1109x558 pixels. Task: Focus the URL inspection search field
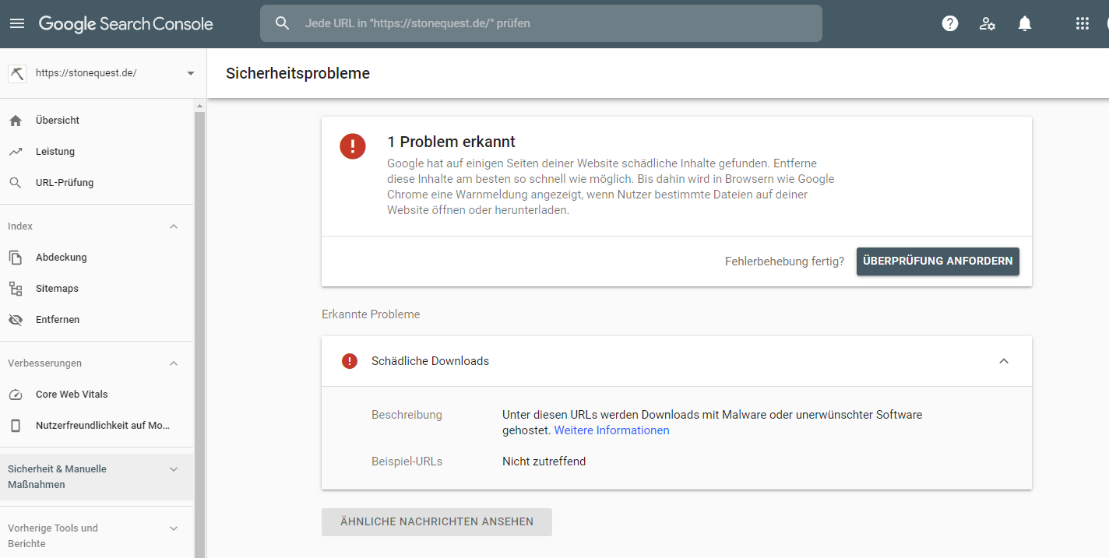click(545, 23)
